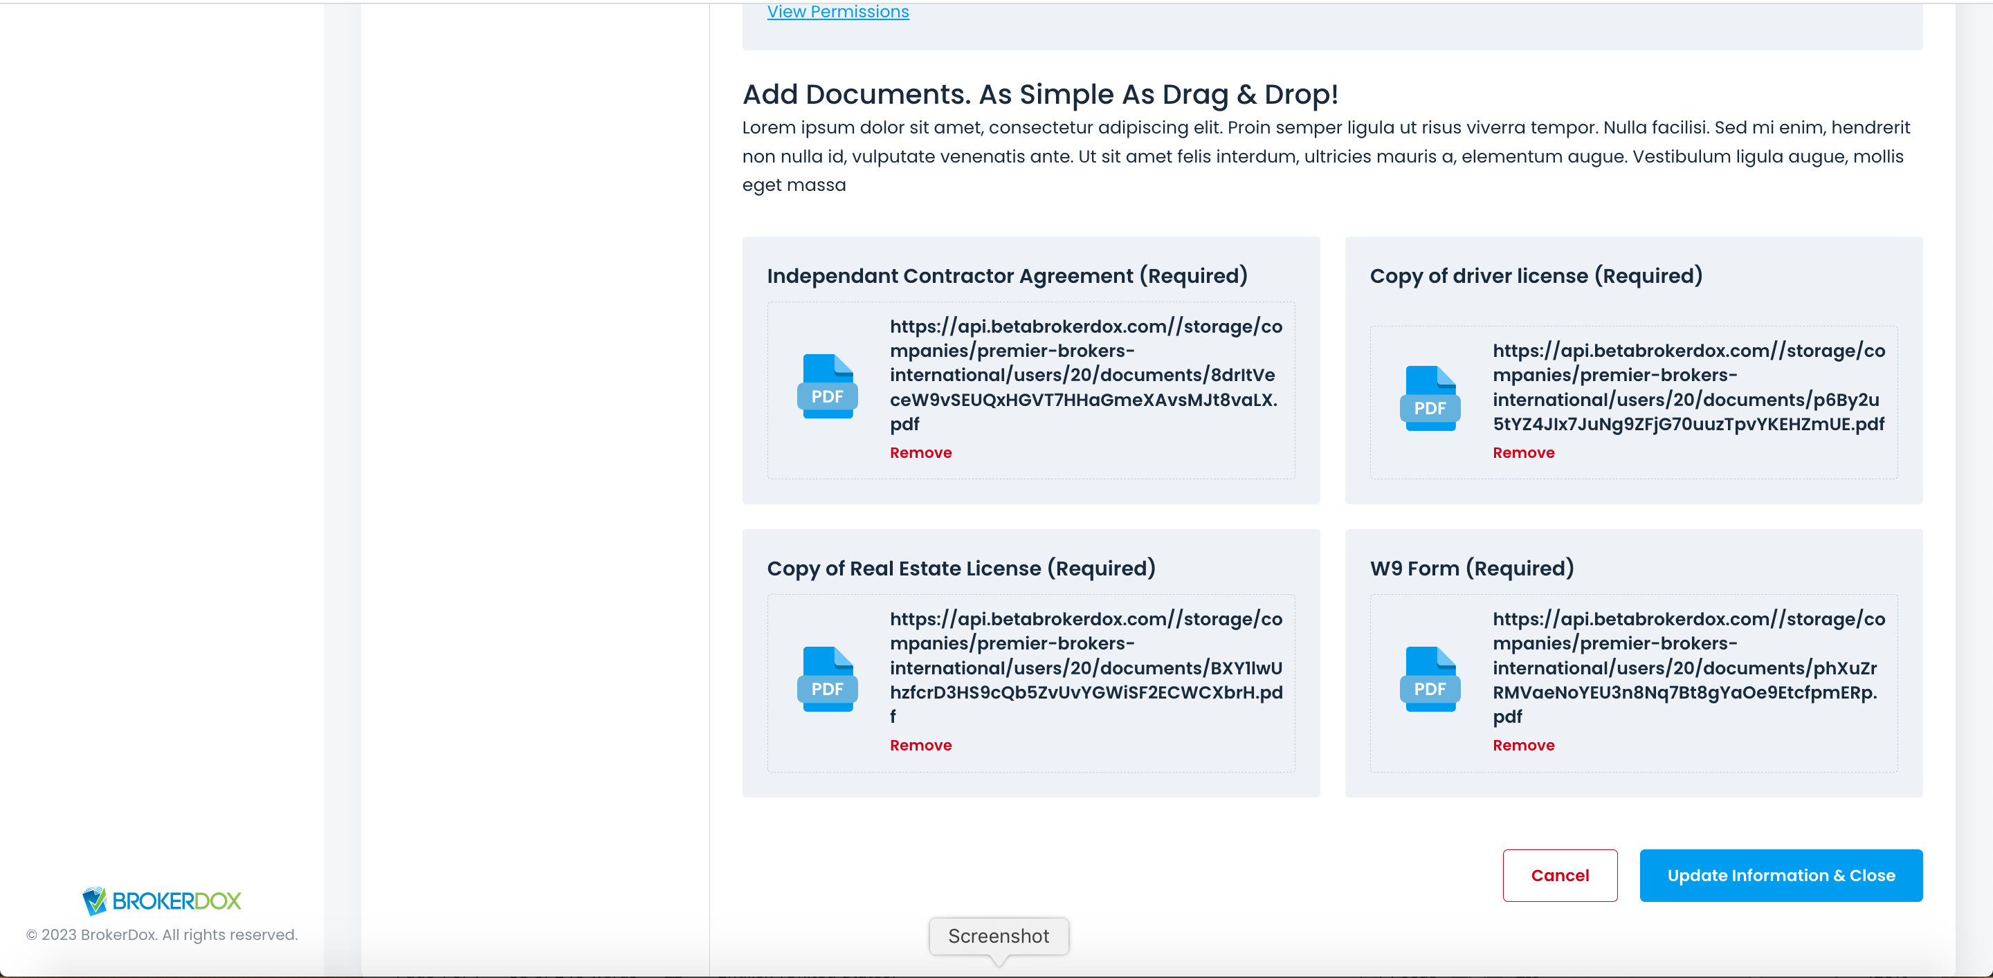The image size is (1993, 978).
Task: Open the Real Estate License PDF URL text
Action: [1086, 667]
